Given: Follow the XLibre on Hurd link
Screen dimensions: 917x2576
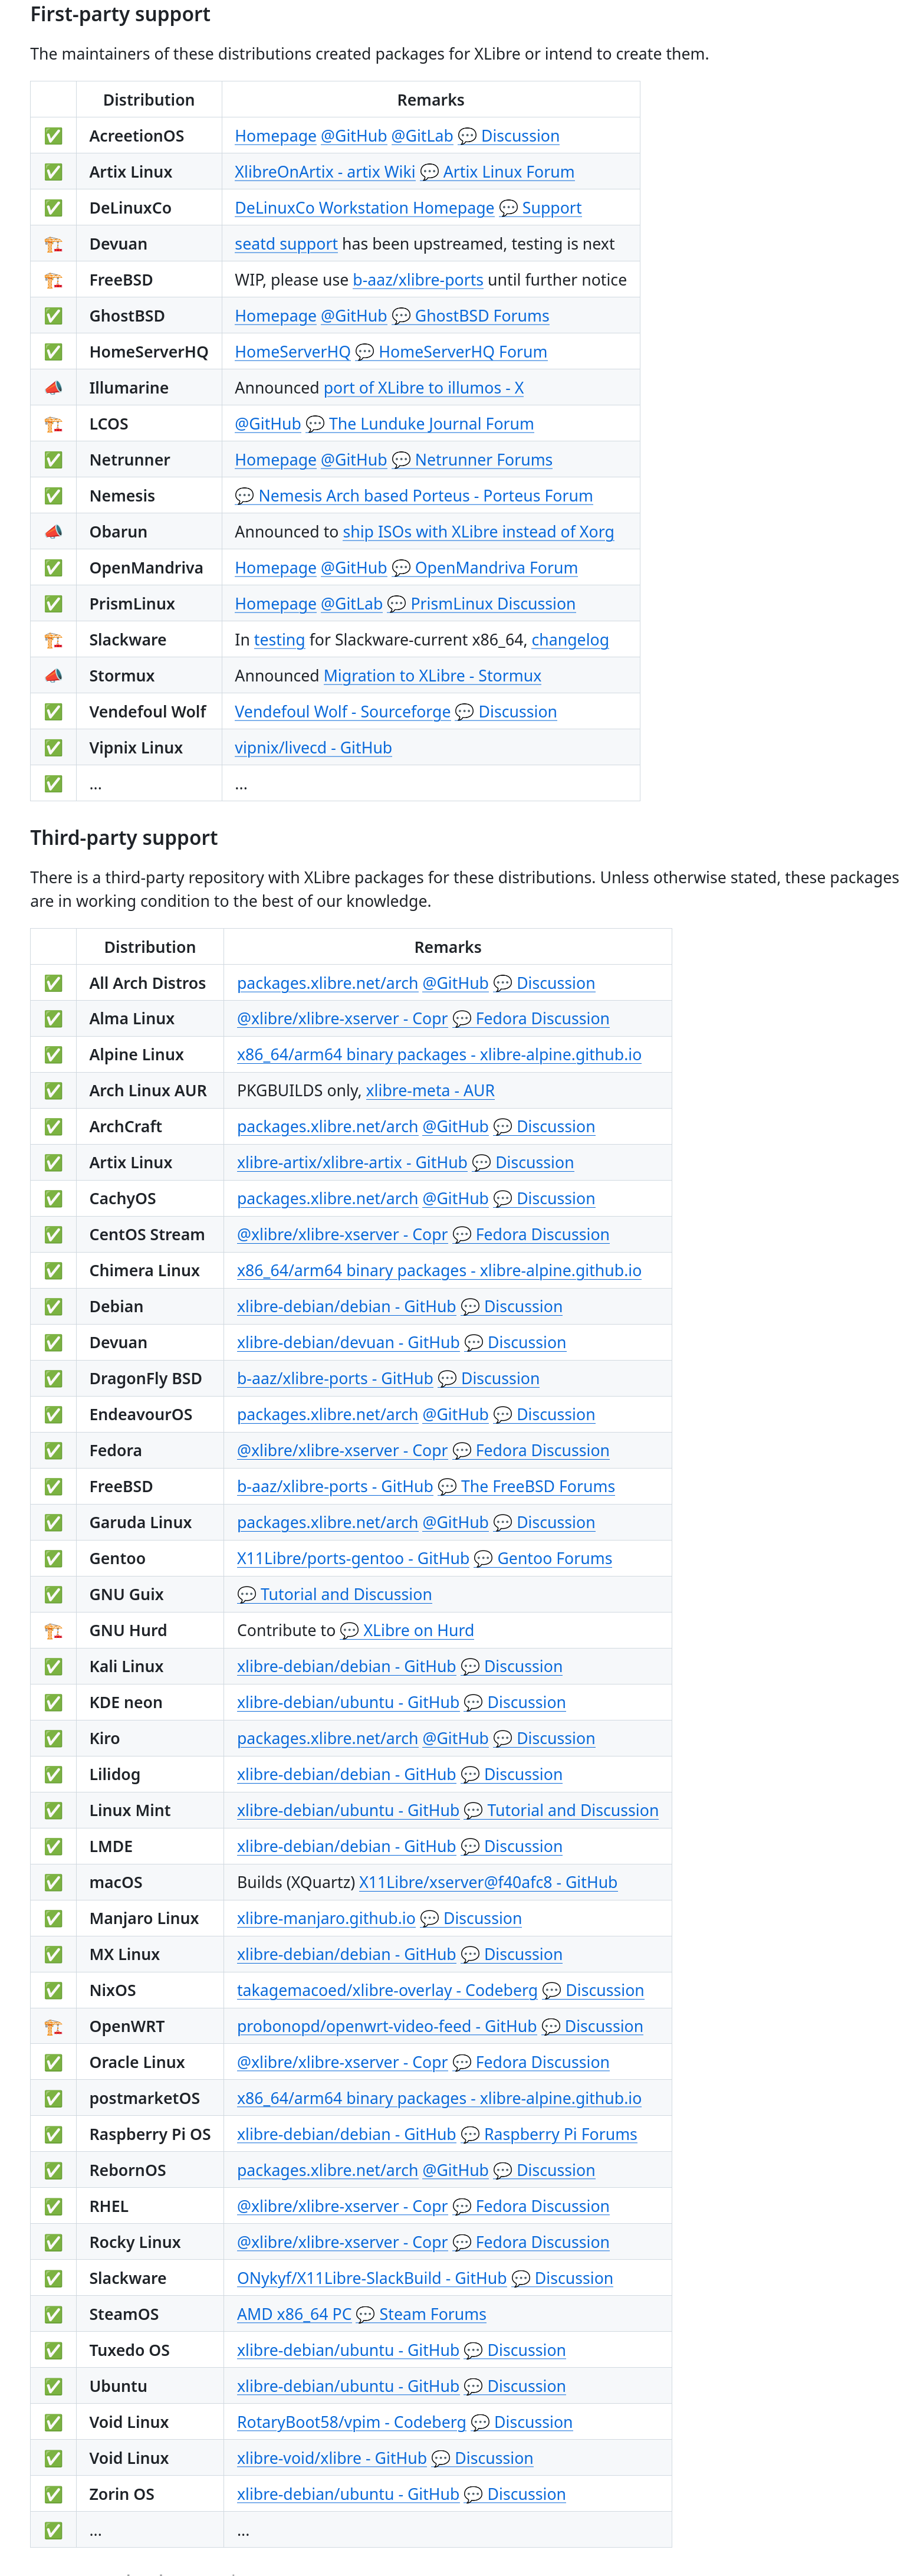Looking at the screenshot, I should pos(418,1631).
